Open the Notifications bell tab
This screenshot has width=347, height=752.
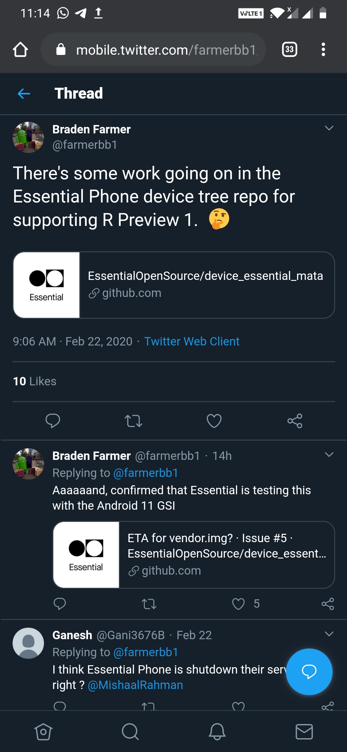coord(217,732)
